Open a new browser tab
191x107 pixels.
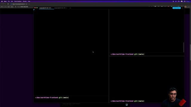(x=29, y=4)
